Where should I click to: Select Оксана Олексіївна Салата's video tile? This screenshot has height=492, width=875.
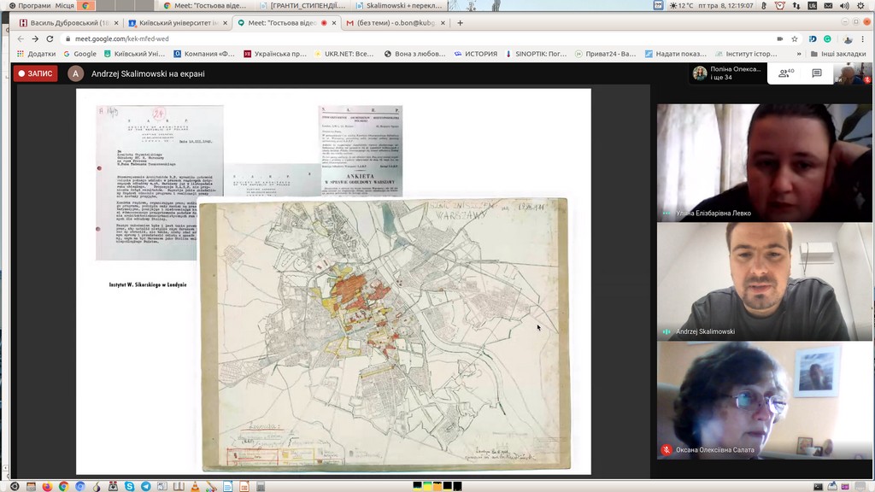765,400
